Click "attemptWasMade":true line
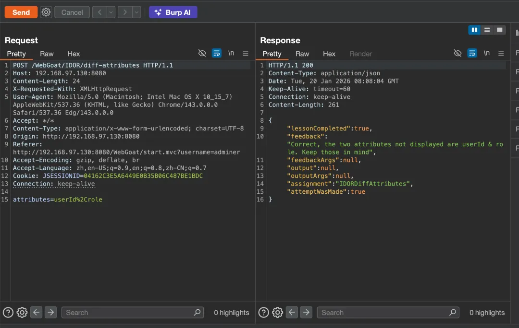The image size is (519, 328). tap(326, 192)
